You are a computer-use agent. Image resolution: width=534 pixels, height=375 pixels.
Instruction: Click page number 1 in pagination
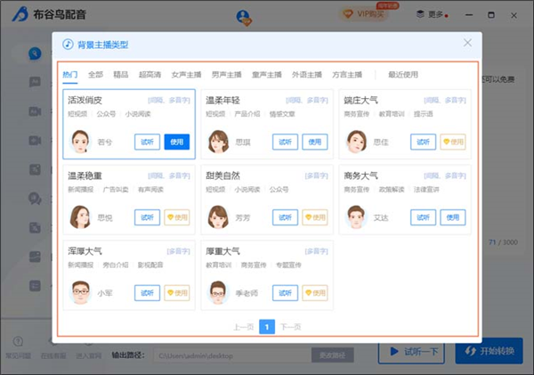tap(268, 327)
